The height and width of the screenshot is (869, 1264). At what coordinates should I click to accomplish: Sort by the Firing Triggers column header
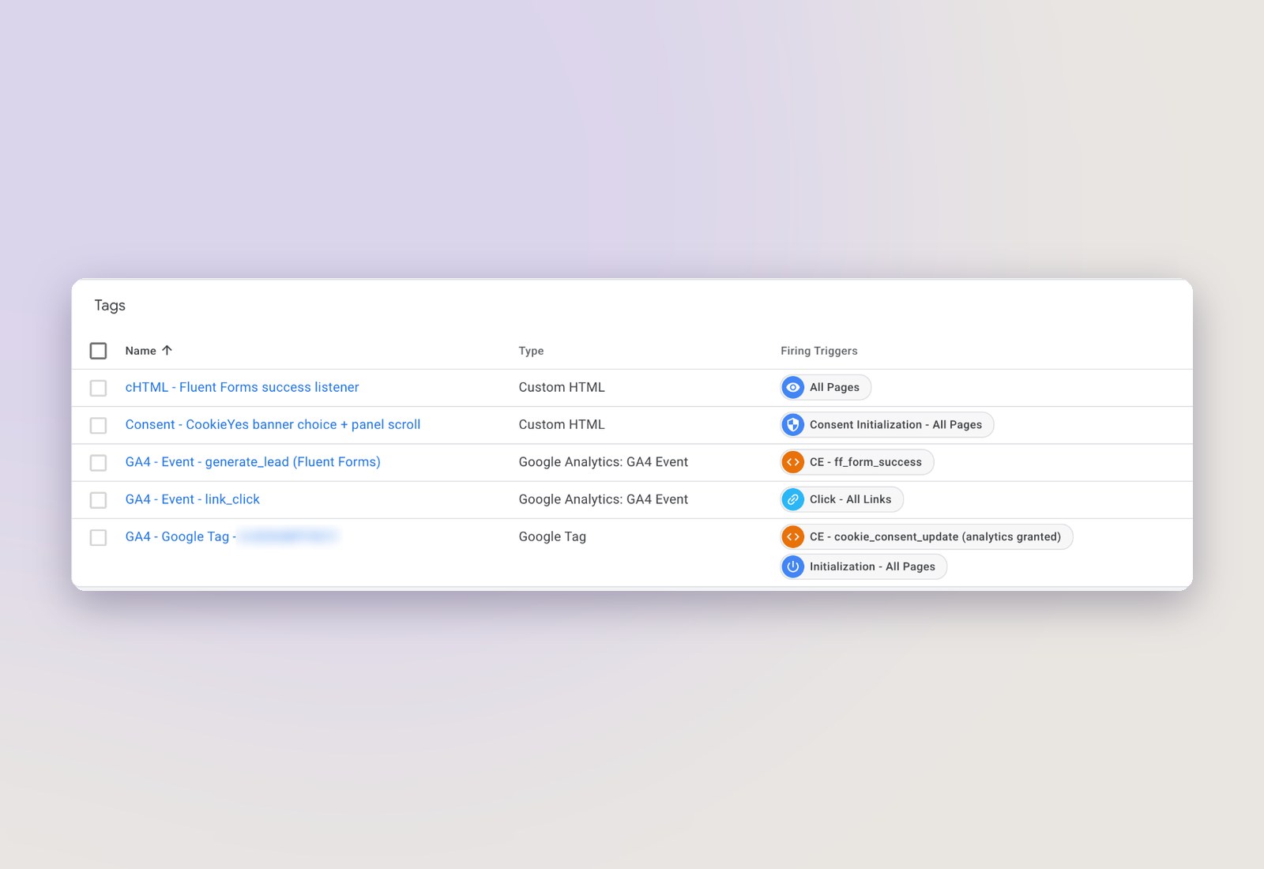pos(818,351)
